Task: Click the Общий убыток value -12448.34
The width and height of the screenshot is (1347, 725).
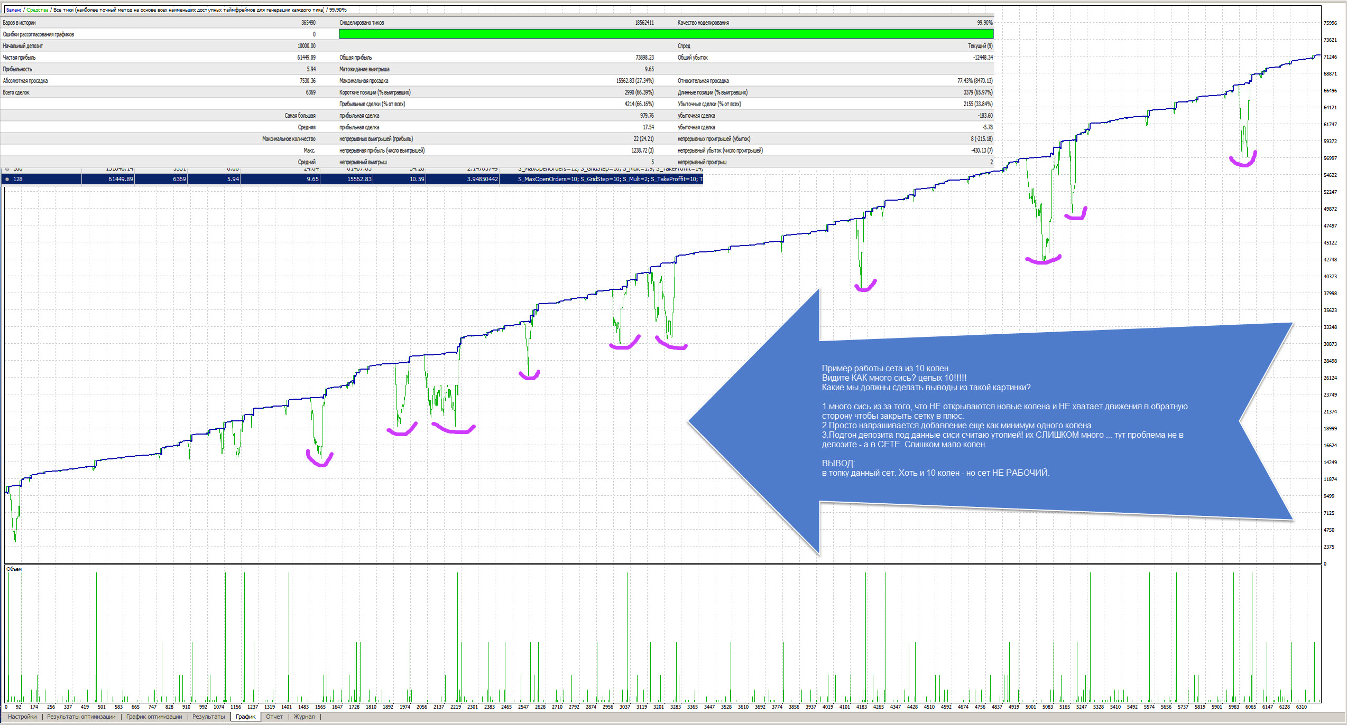Action: 983,58
